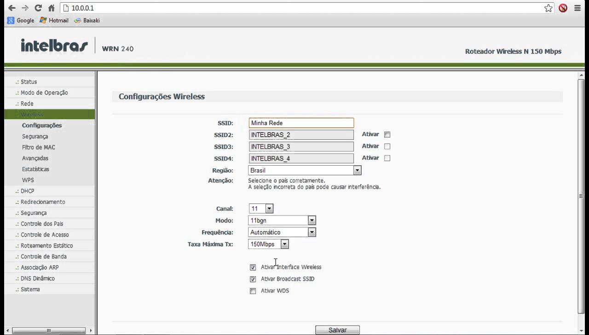Image resolution: width=589 pixels, height=335 pixels.
Task: Open Wireless Segurança submenu
Action: click(35, 136)
